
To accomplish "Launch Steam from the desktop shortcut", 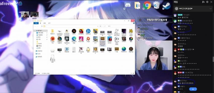I will coord(166,6).
